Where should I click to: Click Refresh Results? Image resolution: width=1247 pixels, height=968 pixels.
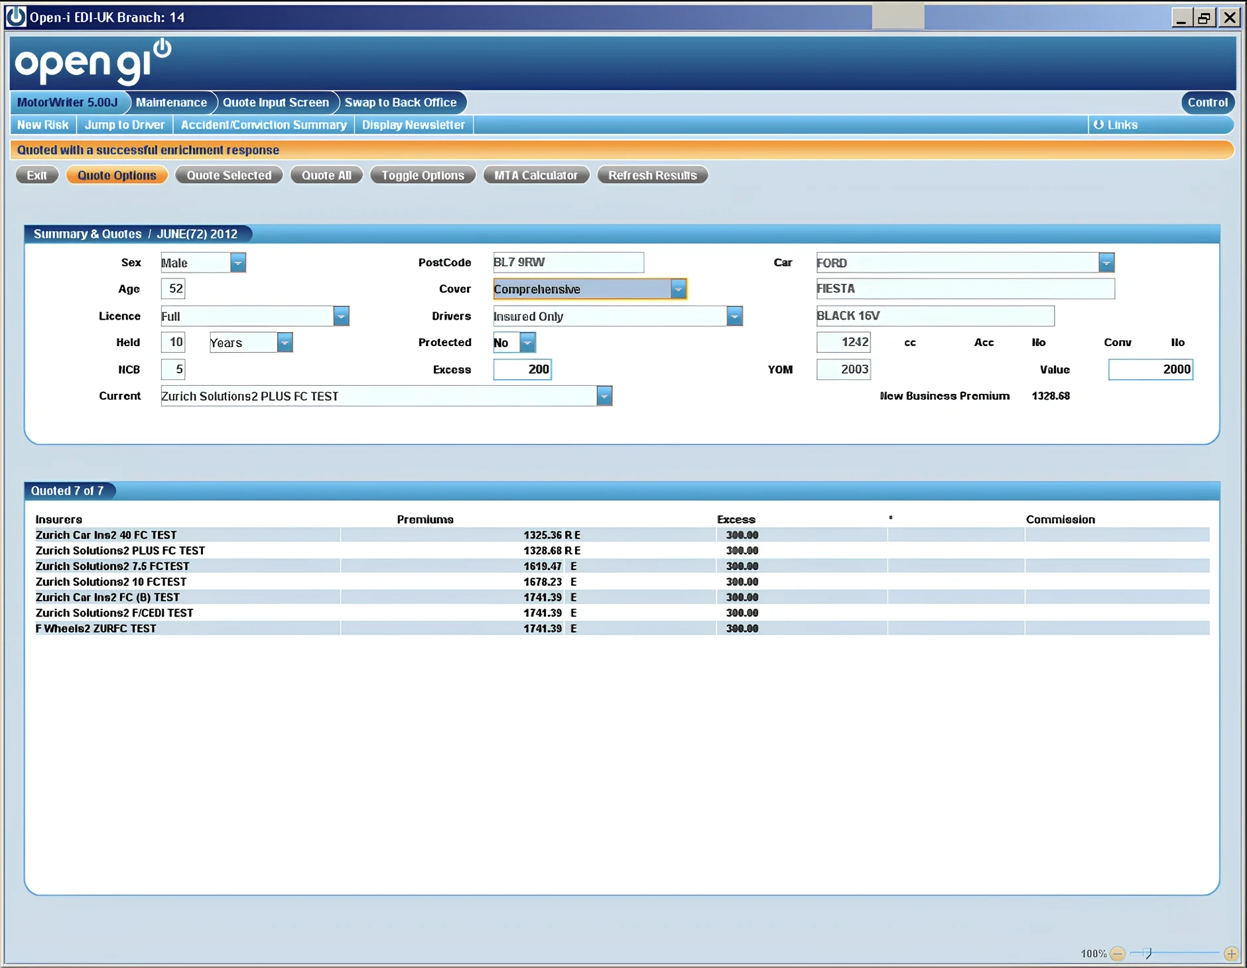tap(652, 175)
